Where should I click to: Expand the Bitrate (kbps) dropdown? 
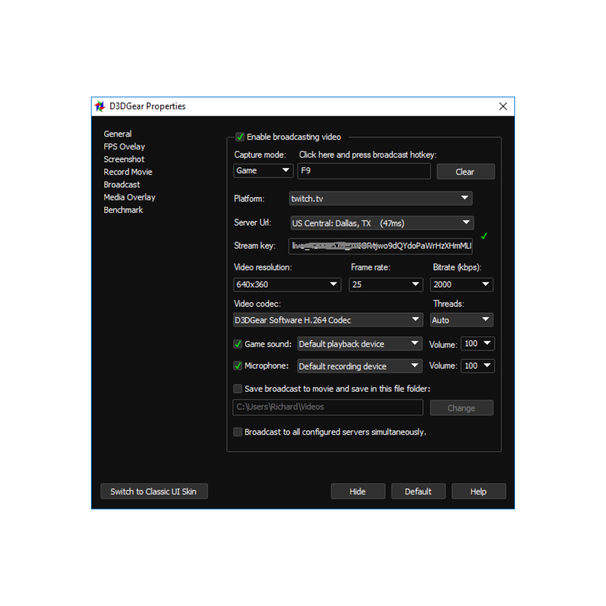pyautogui.click(x=461, y=285)
